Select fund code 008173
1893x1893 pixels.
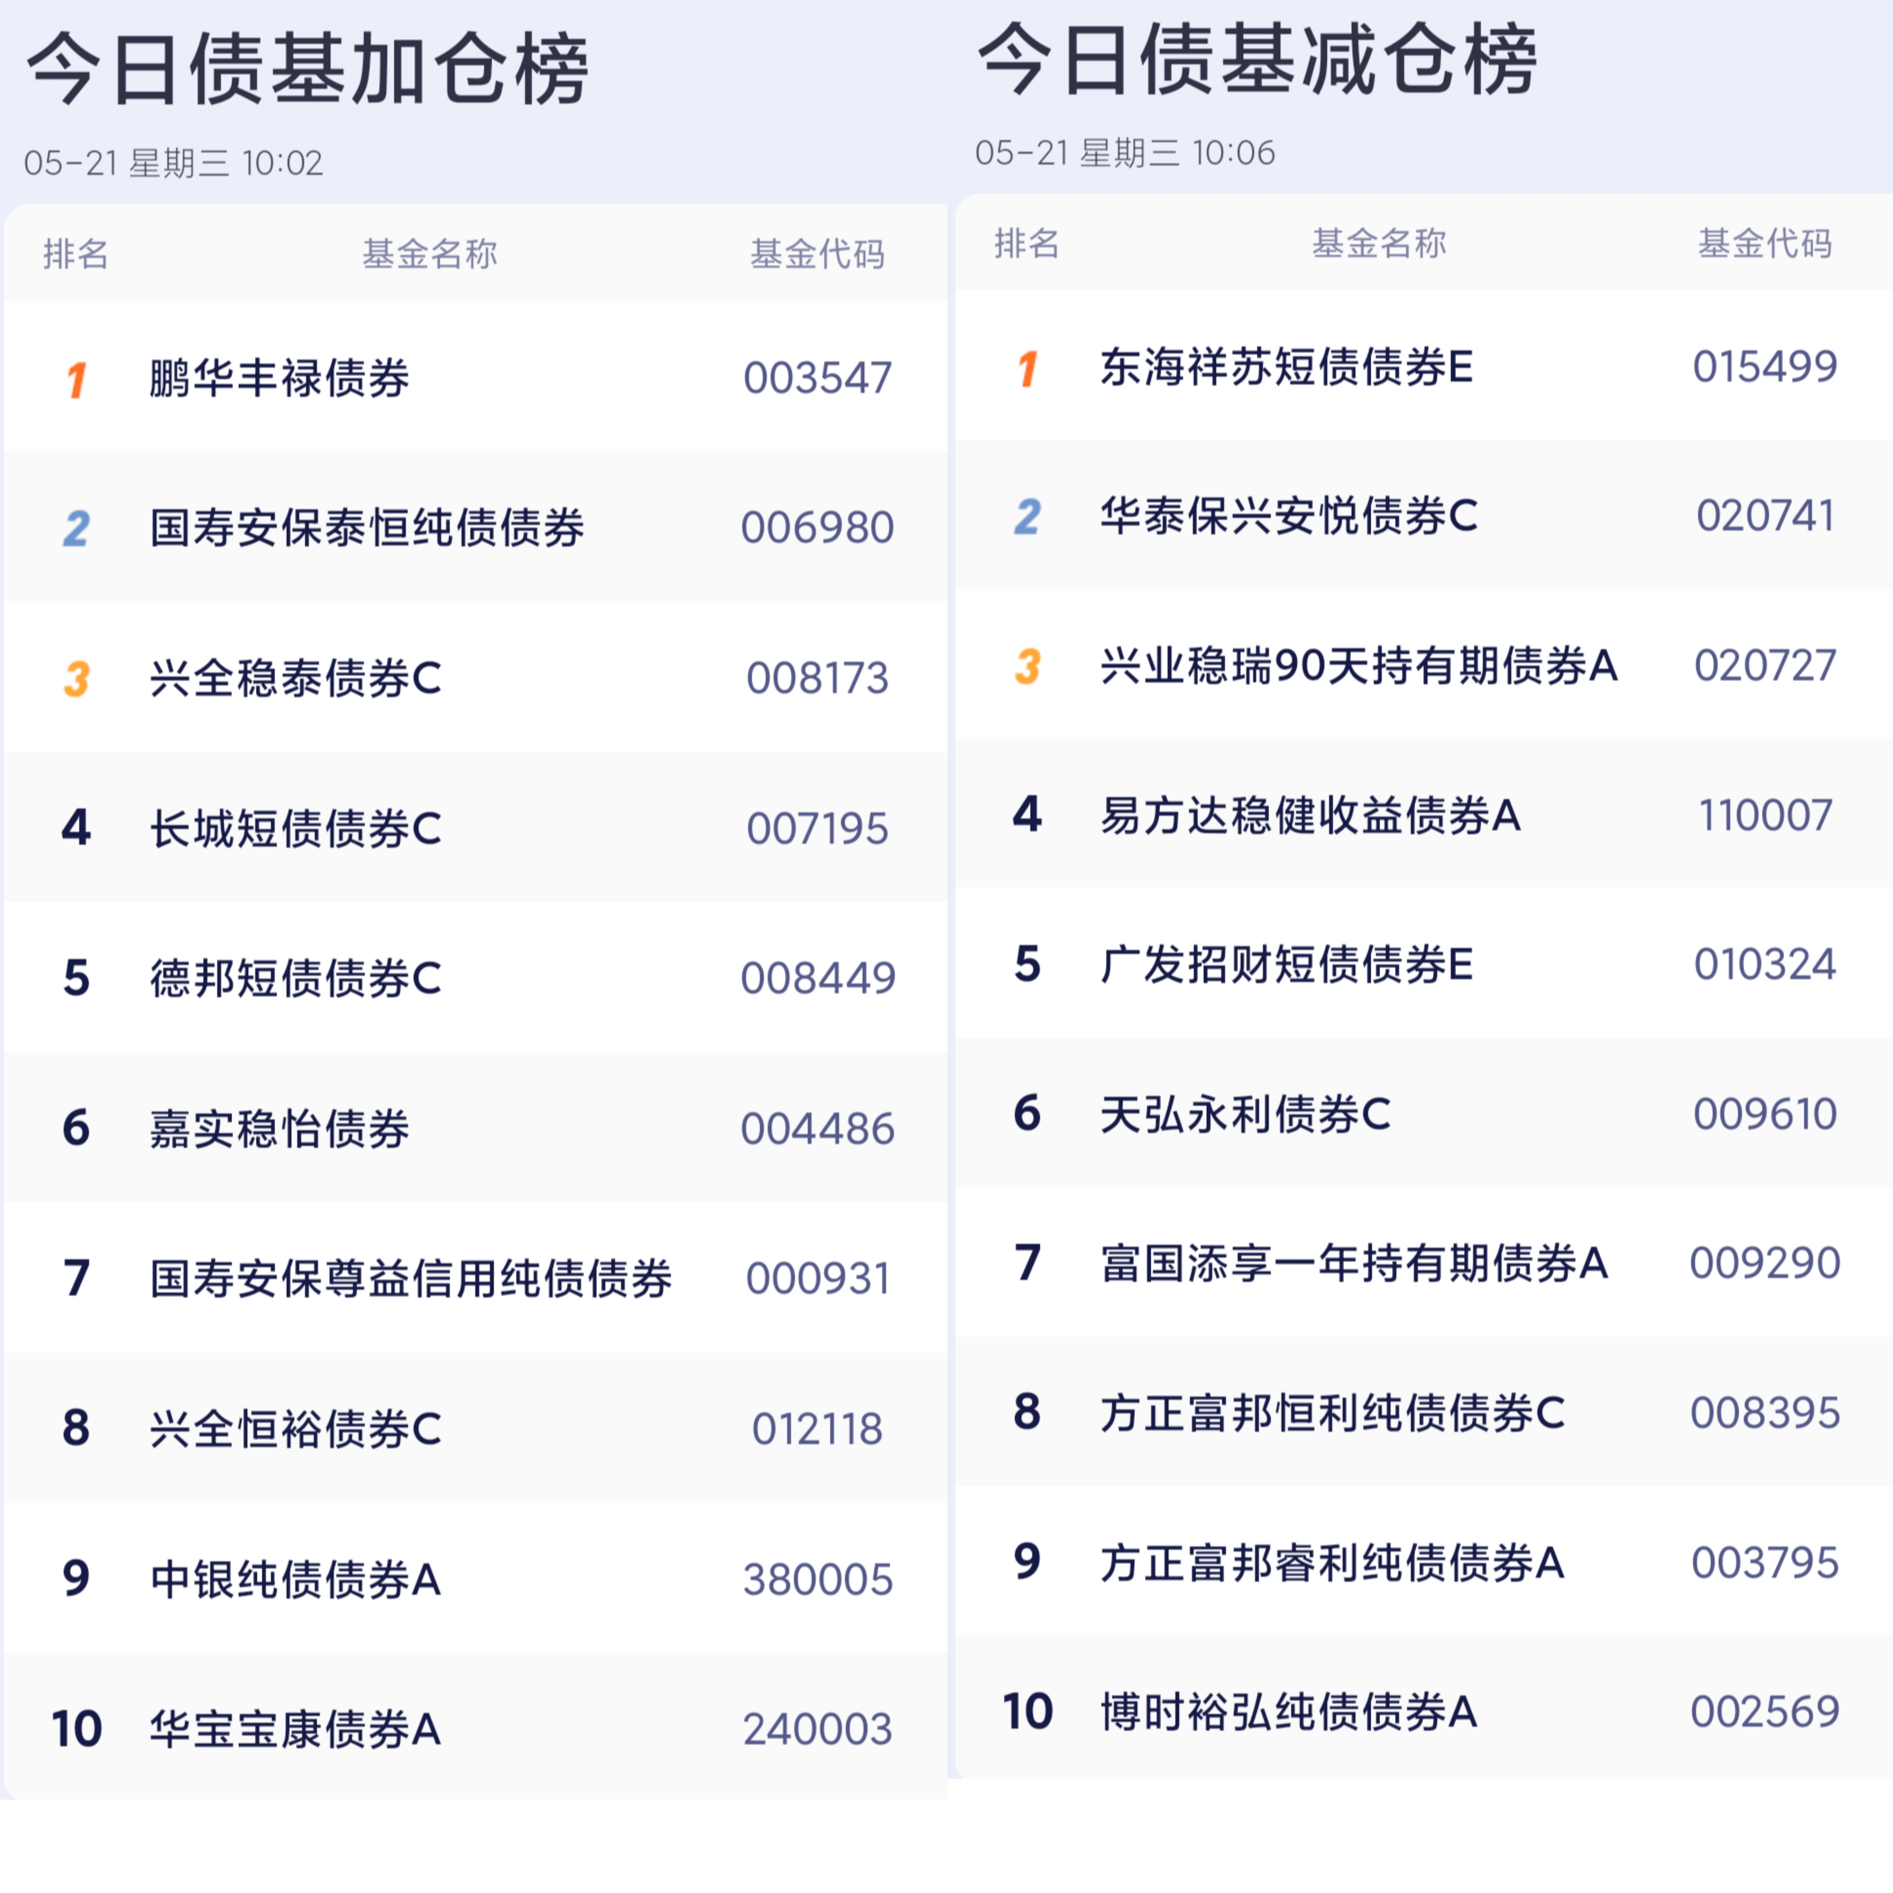pyautogui.click(x=817, y=678)
